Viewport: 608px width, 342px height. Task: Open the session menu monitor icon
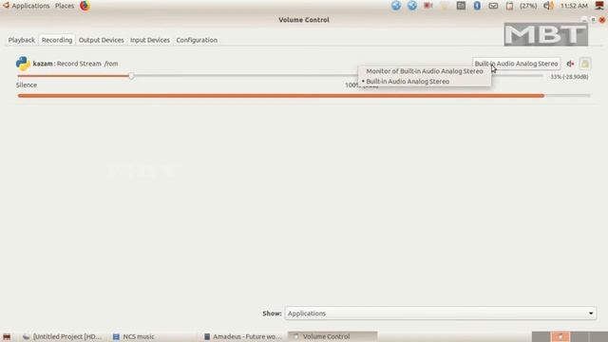599,6
